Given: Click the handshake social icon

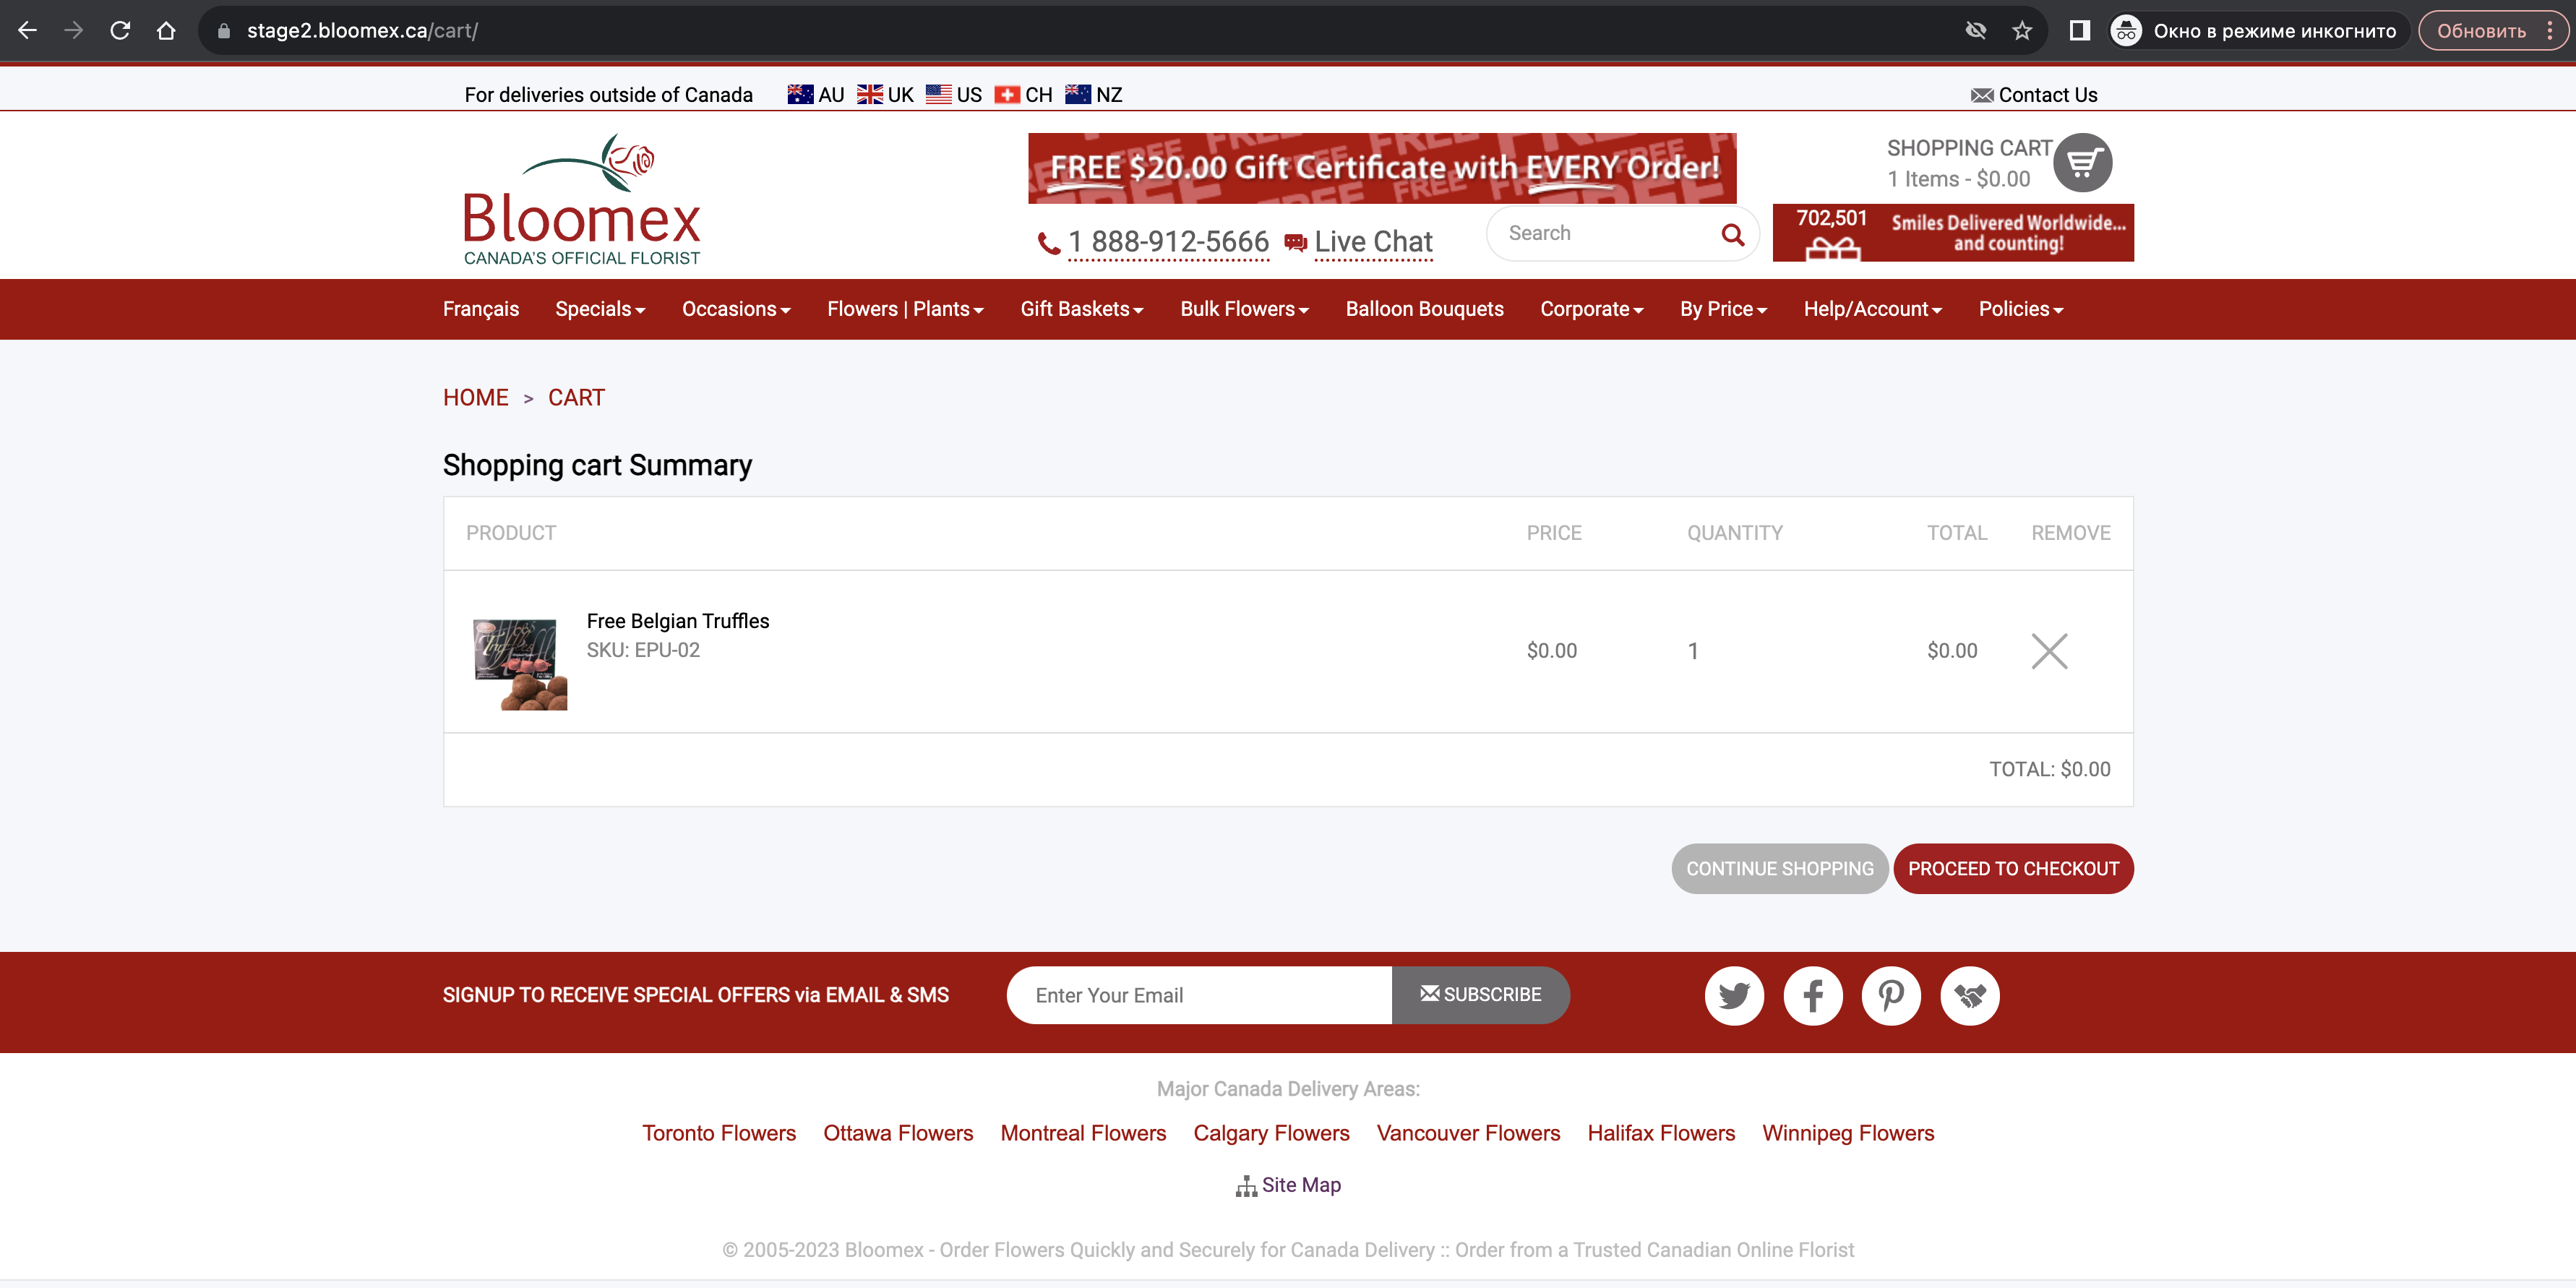Looking at the screenshot, I should click(x=1969, y=995).
